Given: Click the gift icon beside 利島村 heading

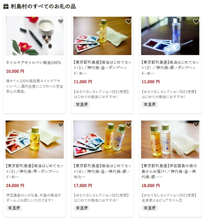Looking at the screenshot, I should click(x=6, y=7).
